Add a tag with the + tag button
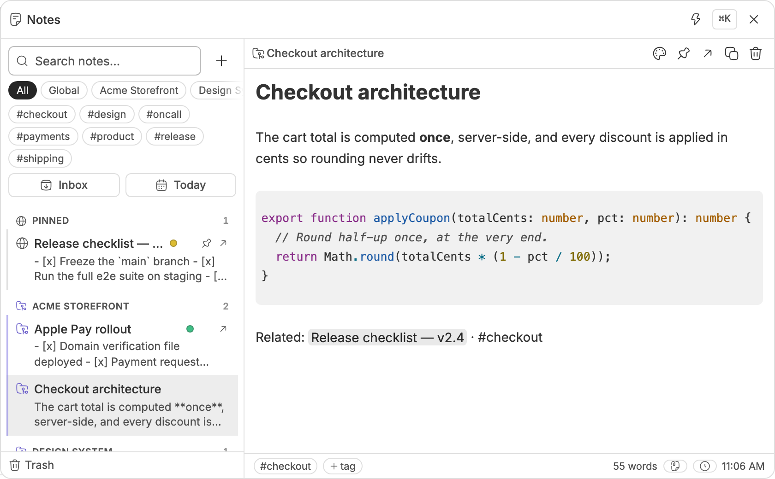The width and height of the screenshot is (775, 479). point(343,466)
